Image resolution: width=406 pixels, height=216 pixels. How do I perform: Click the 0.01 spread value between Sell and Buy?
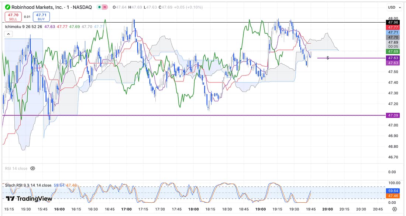(27, 17)
